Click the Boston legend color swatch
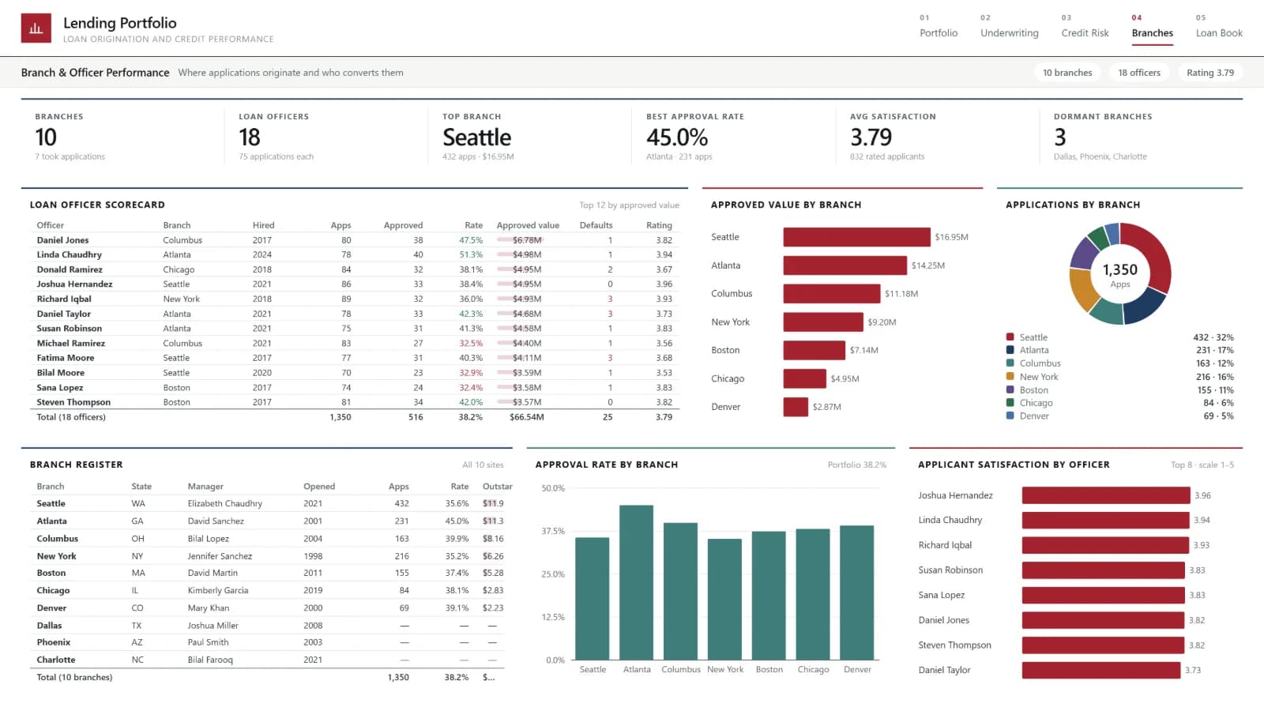1264x711 pixels. [x=1010, y=389]
